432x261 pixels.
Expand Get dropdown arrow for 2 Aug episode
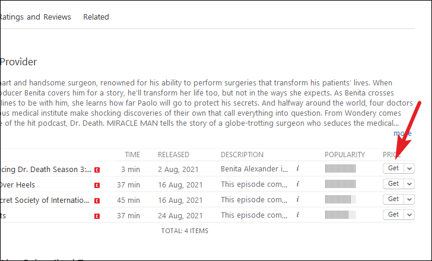point(409,168)
